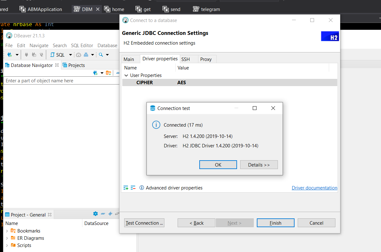Open dropdown arrow beside the boxes icon
Image resolution: width=381 pixels, height=252 pixels.
point(92,55)
